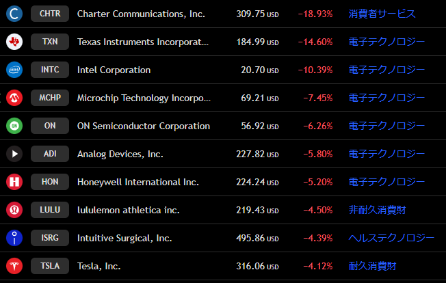The image size is (446, 283).
Task: Open 電子テクノロジー link in Intel row
Action: [x=386, y=70]
